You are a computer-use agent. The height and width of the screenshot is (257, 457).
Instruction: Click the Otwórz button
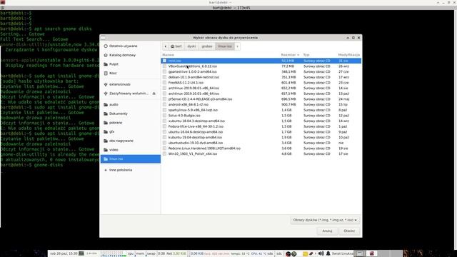[x=349, y=231]
